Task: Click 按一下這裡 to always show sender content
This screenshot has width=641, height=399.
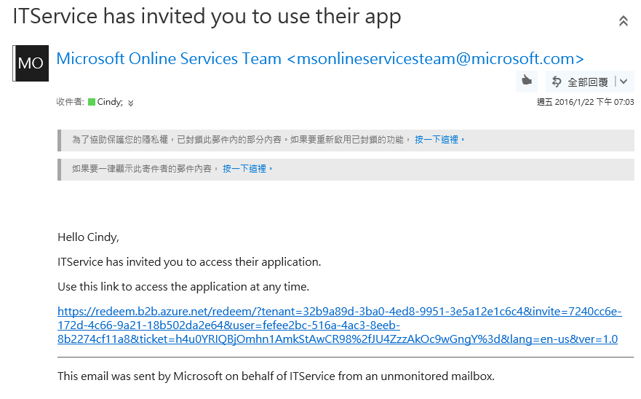Action: click(244, 169)
